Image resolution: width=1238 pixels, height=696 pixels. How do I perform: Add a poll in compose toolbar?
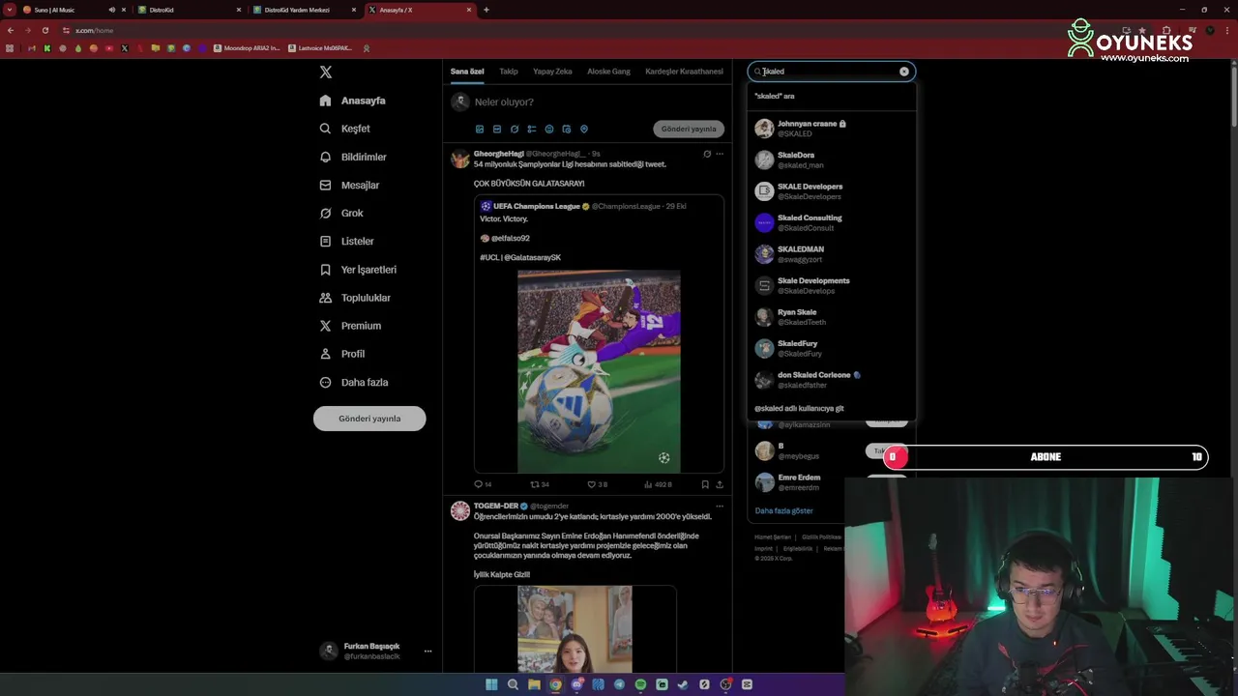[x=532, y=129]
